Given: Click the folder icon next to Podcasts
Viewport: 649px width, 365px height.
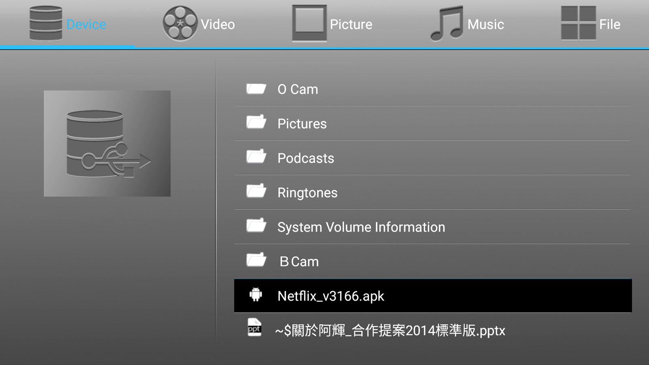Looking at the screenshot, I should [x=256, y=157].
